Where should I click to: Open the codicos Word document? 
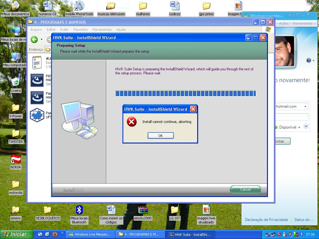(174, 8)
